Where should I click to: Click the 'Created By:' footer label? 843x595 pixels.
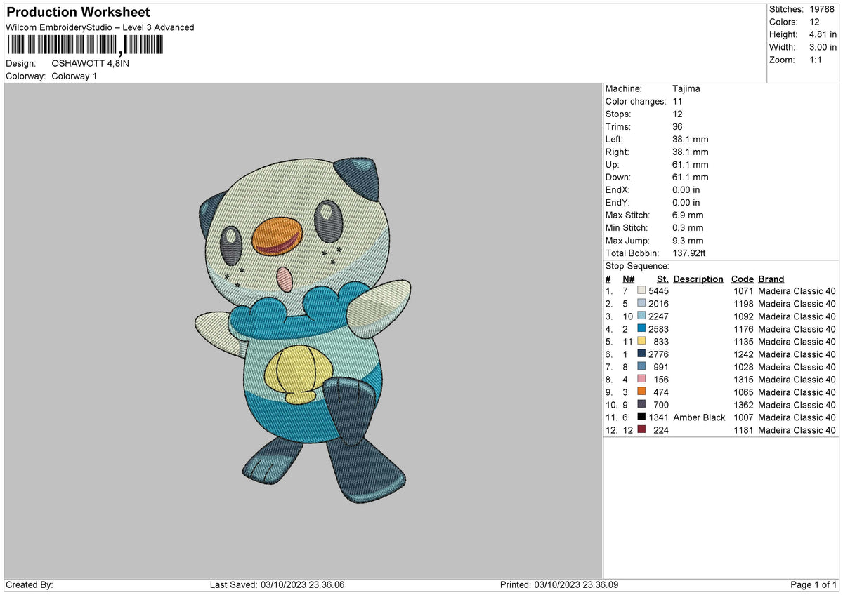(x=30, y=585)
